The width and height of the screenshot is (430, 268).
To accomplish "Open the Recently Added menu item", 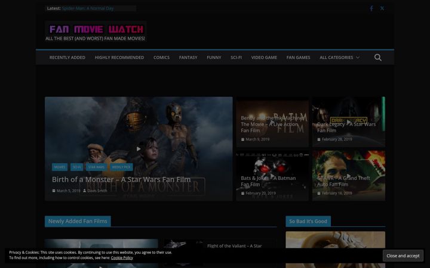I will coord(67,57).
